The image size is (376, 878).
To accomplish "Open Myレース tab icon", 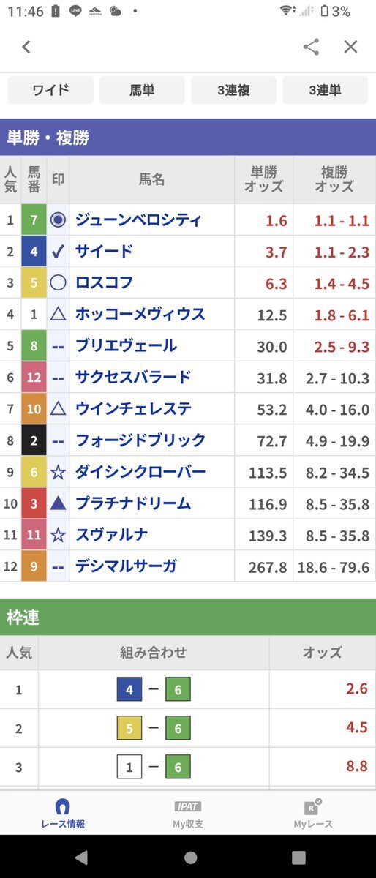I will tap(313, 813).
